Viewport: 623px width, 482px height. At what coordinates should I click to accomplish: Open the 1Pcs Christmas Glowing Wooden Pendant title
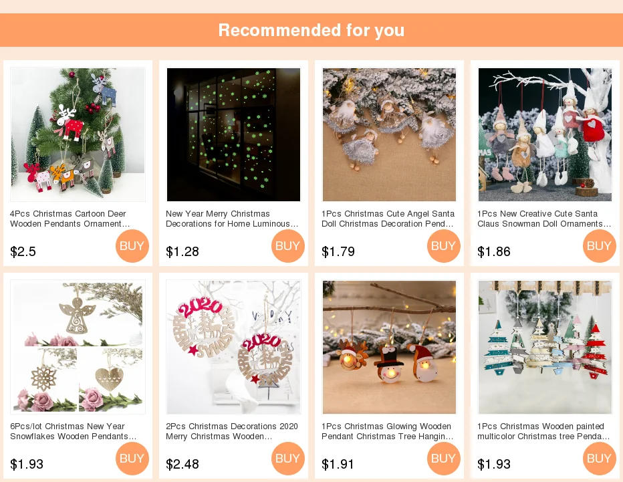pos(388,431)
